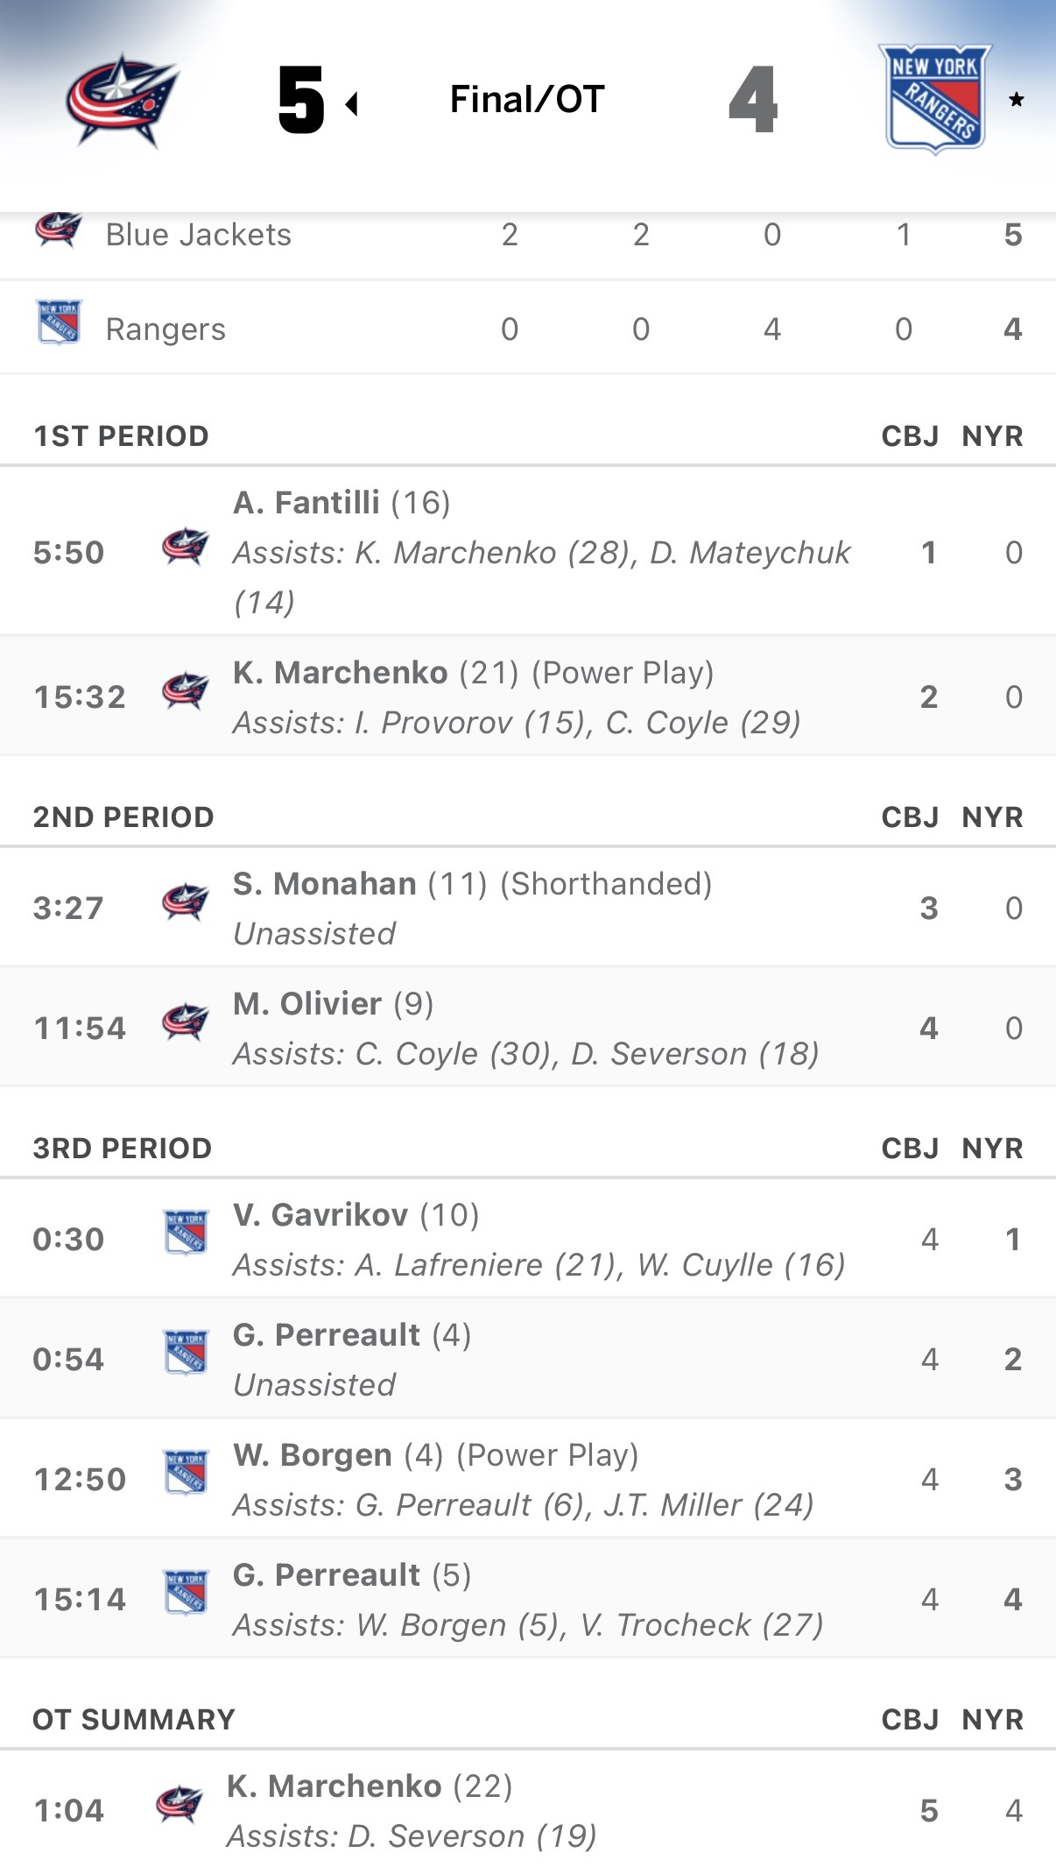This screenshot has height=1867, width=1056.
Task: Tap Rangers logo beside W. Borgen goal
Action: point(186,1473)
